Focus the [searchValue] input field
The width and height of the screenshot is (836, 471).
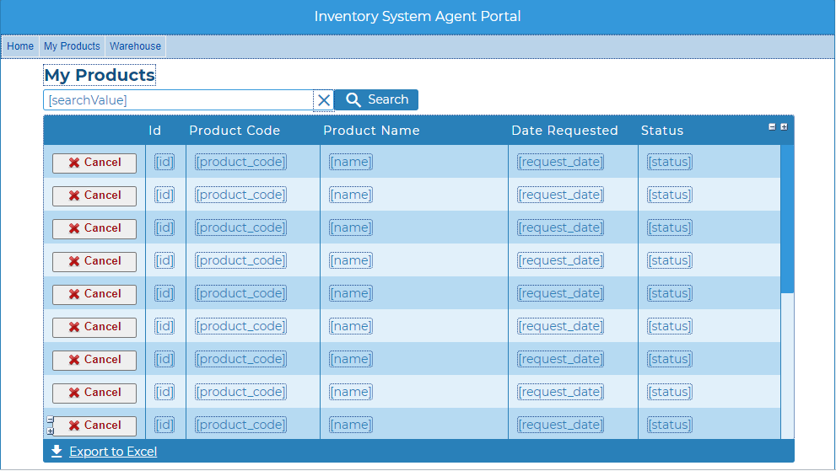pos(178,100)
